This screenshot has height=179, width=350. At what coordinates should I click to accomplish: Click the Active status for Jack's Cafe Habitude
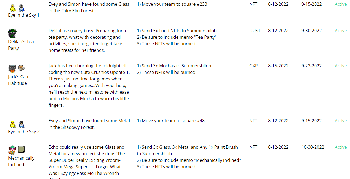341,66
